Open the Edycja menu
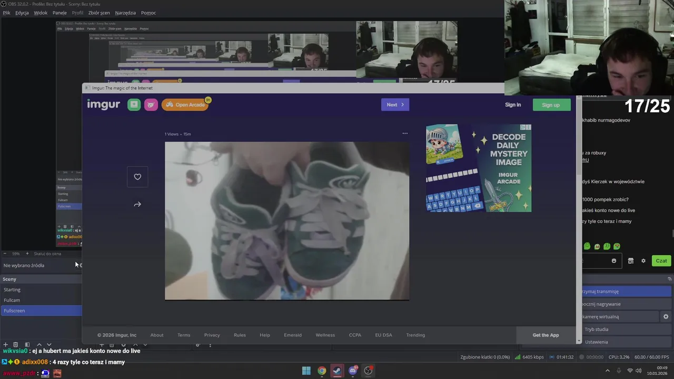The width and height of the screenshot is (674, 379). [22, 13]
